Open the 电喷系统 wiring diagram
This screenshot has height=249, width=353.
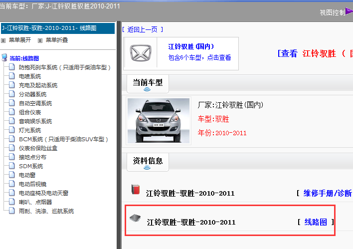(30, 76)
